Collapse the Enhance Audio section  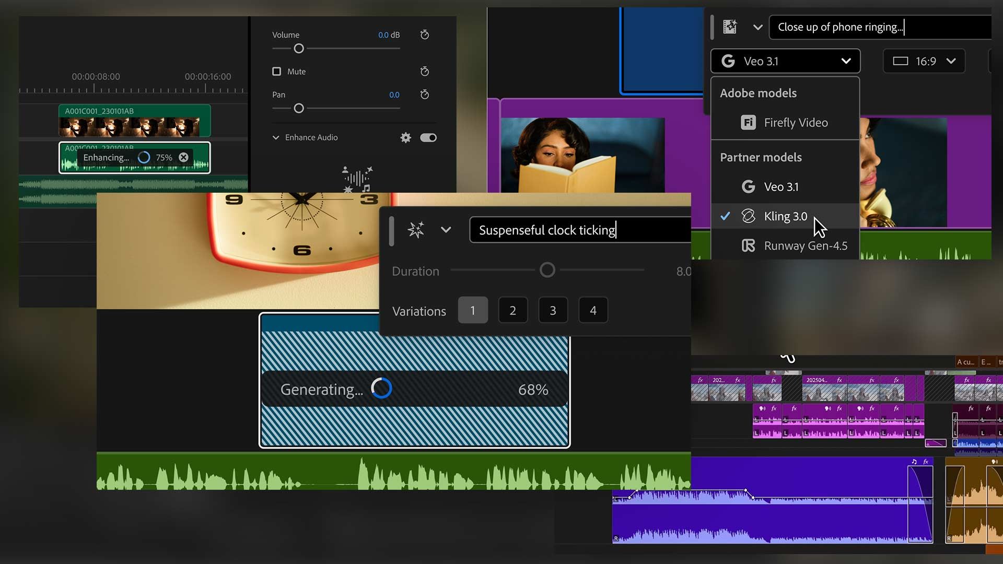click(x=276, y=137)
